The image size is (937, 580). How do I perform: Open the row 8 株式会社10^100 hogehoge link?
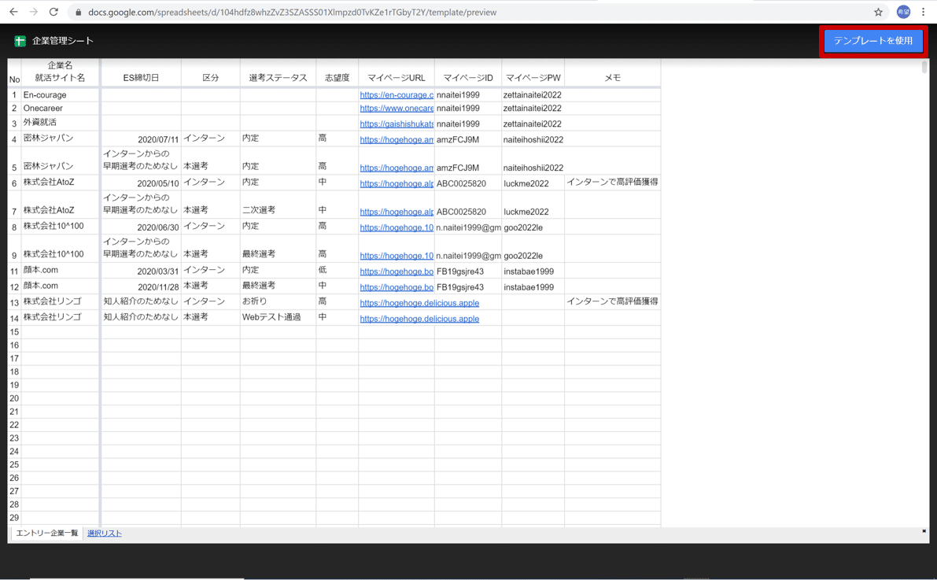click(397, 227)
